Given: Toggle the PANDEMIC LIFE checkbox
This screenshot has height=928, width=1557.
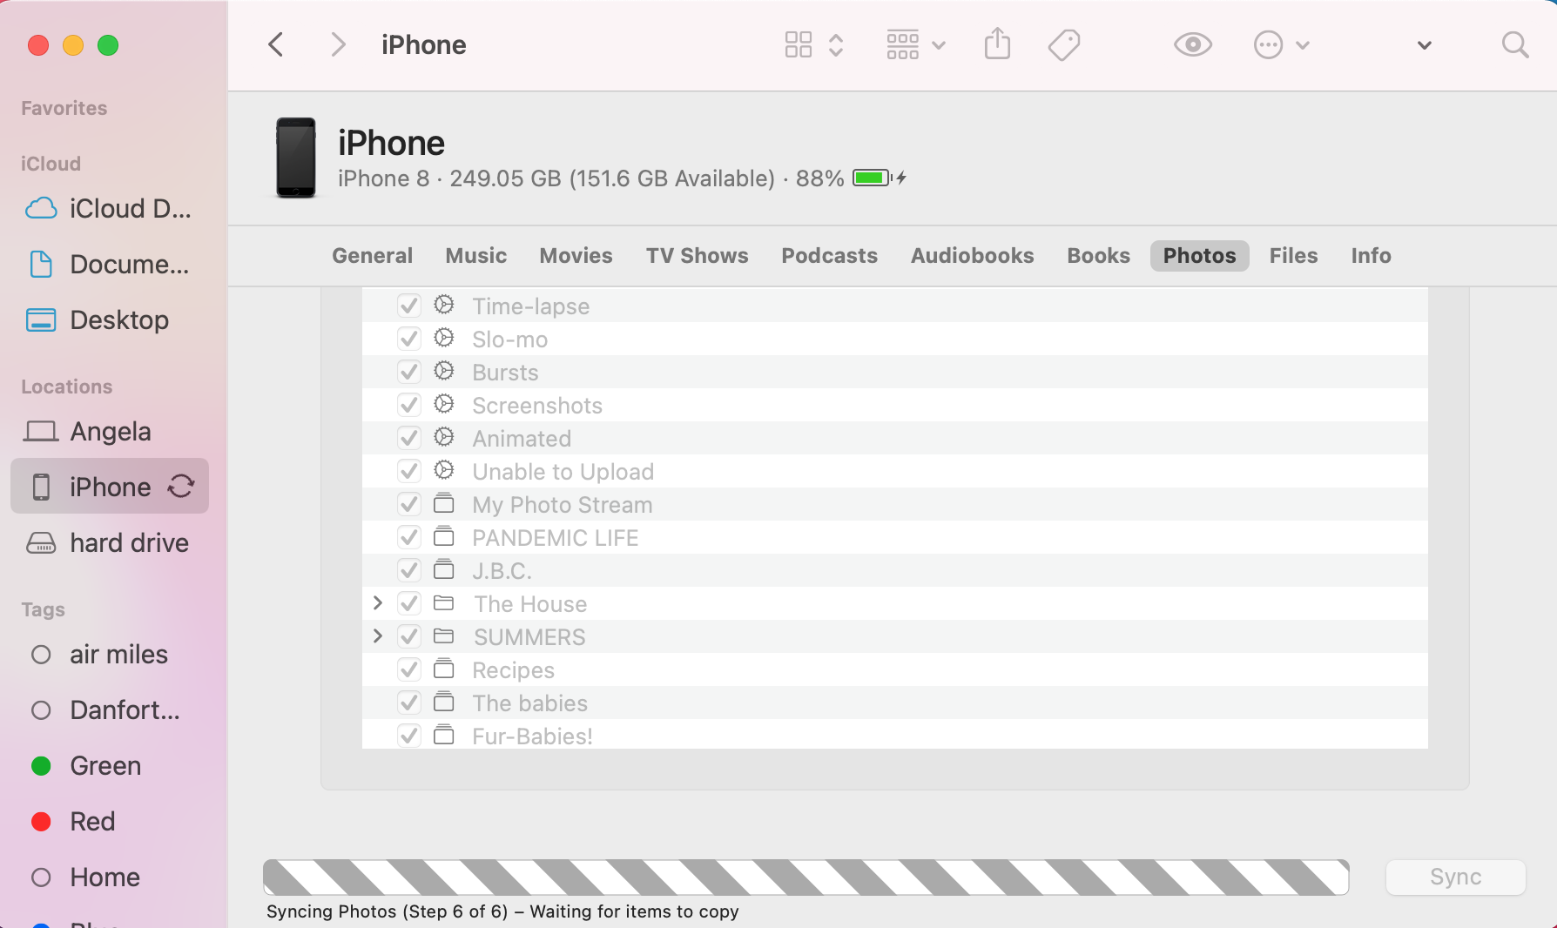Looking at the screenshot, I should [x=409, y=537].
